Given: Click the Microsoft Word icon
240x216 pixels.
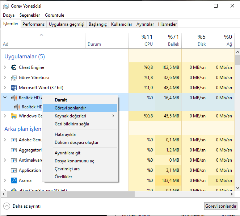Looking at the screenshot, I should [14, 88].
